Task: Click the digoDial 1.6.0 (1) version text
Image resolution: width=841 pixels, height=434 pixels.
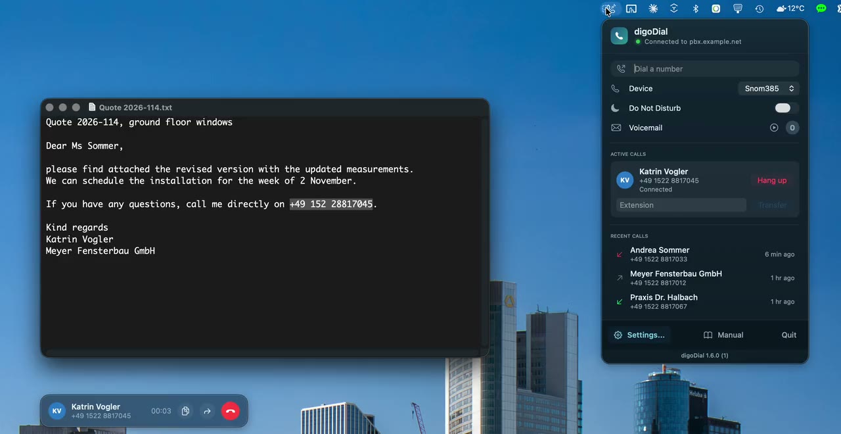Action: [x=704, y=355]
